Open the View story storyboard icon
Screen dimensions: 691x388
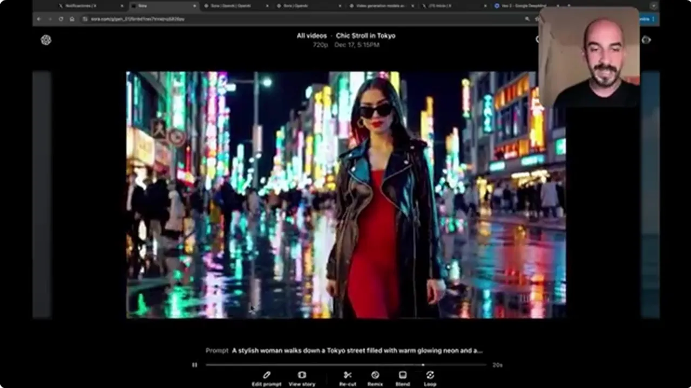pyautogui.click(x=302, y=375)
